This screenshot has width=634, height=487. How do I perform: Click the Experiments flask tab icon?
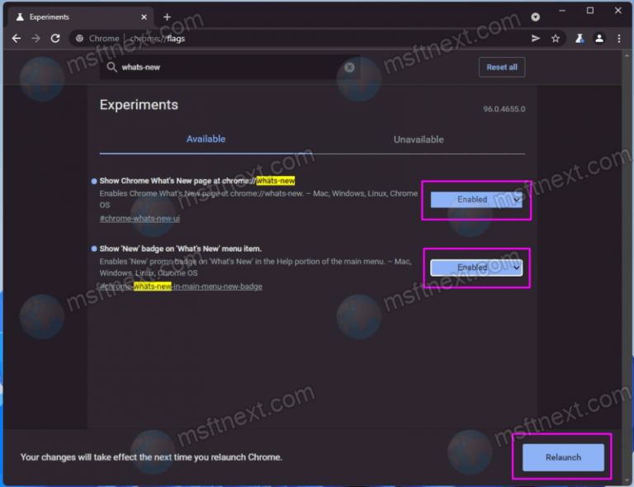(20, 17)
